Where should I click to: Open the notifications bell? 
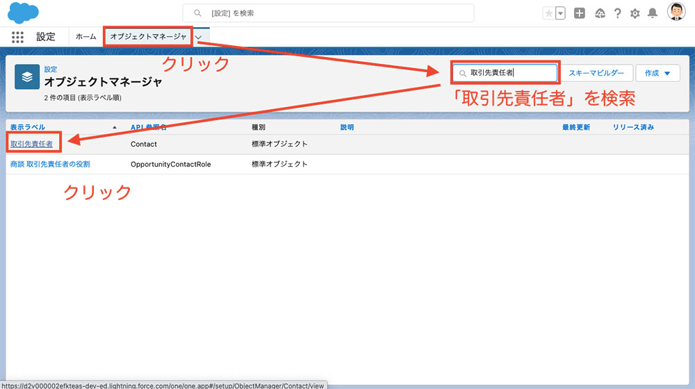tap(653, 13)
